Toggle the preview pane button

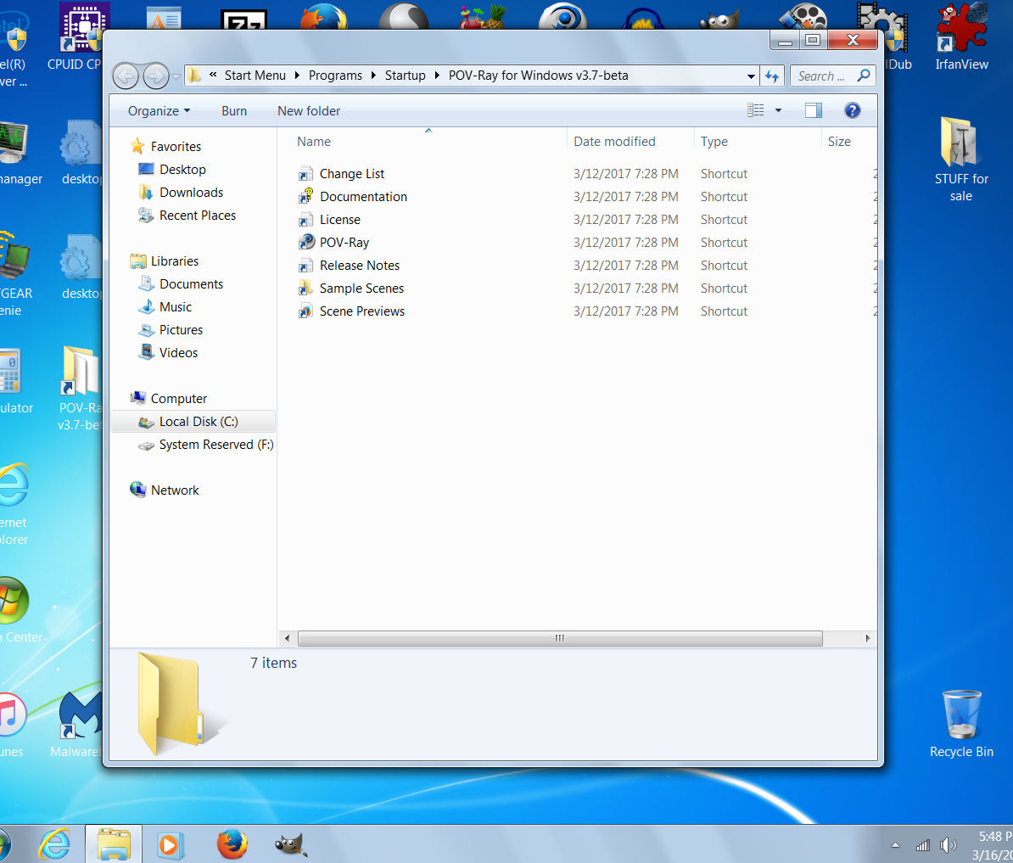(x=813, y=110)
